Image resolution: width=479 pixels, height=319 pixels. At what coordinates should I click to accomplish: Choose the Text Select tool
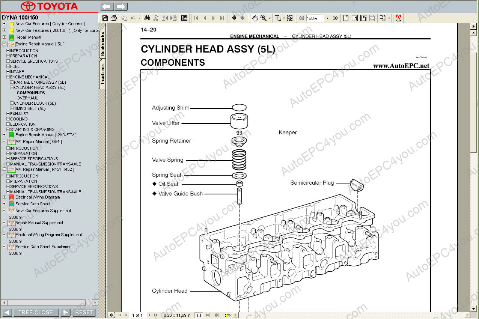point(277,18)
